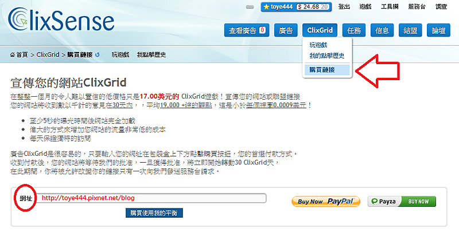Click 登出 to log out
The image size is (459, 236).
344,7
